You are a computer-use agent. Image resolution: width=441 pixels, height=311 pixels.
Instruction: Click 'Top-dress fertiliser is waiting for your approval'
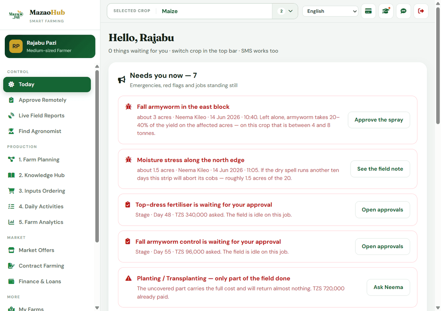tap(204, 205)
